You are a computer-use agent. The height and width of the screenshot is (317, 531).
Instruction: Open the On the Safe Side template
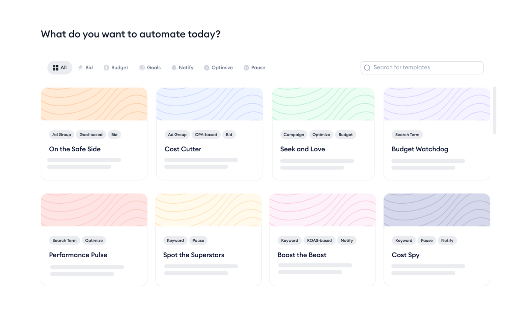coord(94,134)
